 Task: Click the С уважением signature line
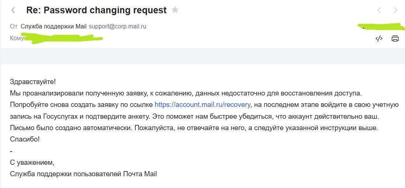(x=32, y=162)
